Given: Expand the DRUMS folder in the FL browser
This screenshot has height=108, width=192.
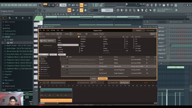Looking at the screenshot, I should (7, 37).
